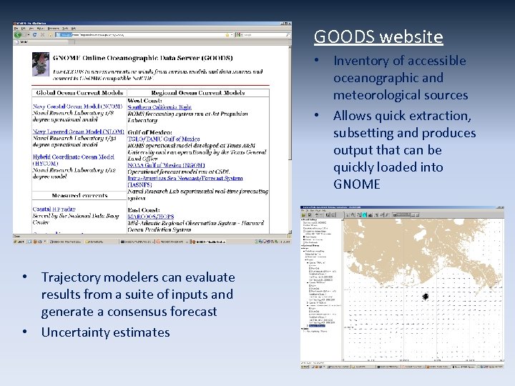Select the highlighted row in GNOME tree
The height and width of the screenshot is (386, 515).
pyautogui.click(x=317, y=326)
